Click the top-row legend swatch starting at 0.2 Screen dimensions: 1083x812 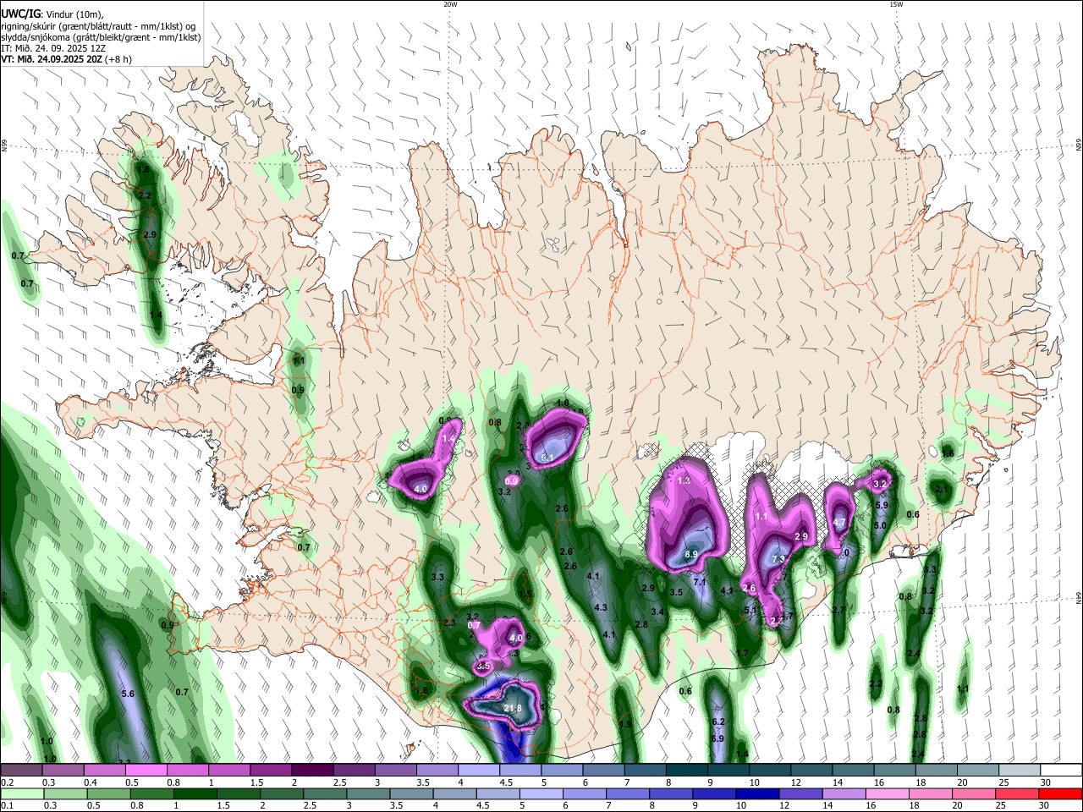21,771
